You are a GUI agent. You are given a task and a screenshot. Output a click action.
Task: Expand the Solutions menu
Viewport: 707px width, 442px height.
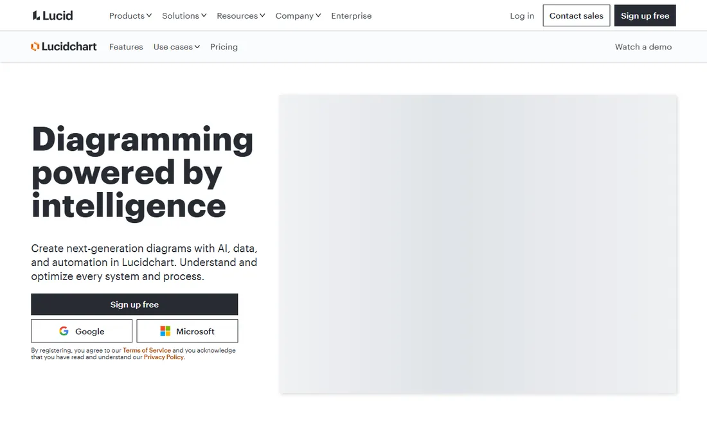(184, 16)
